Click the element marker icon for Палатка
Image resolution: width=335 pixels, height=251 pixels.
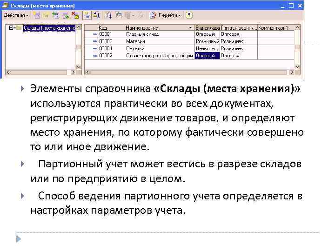click(x=94, y=48)
